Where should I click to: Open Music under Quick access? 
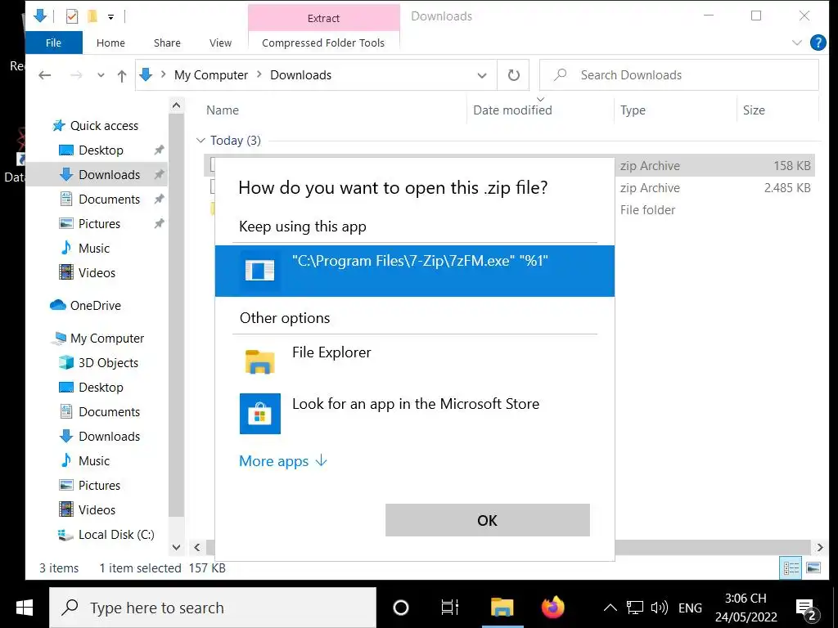tap(93, 249)
